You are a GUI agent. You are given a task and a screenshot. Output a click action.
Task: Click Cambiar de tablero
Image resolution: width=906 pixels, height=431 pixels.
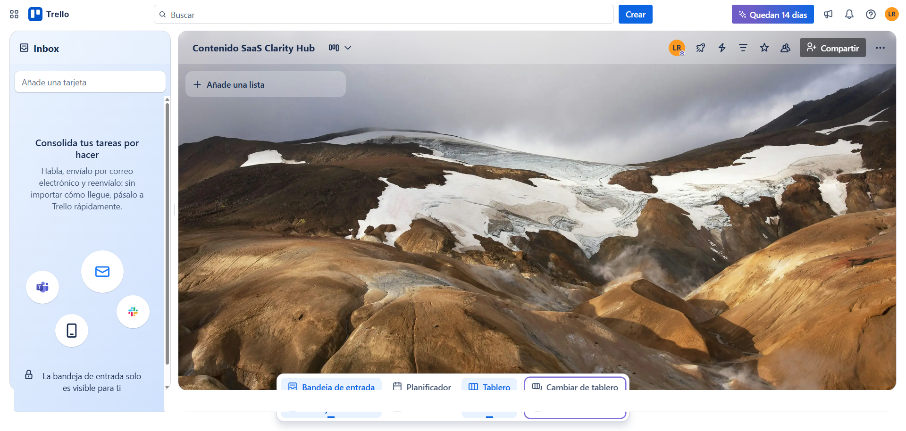(575, 387)
